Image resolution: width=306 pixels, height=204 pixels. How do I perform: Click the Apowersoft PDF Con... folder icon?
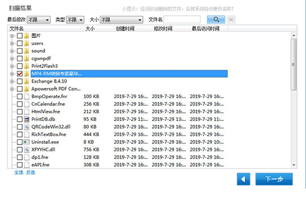26,89
